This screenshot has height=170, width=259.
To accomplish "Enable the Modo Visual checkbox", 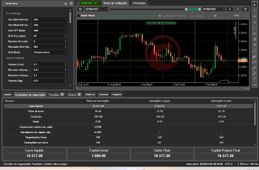I will [79, 15].
